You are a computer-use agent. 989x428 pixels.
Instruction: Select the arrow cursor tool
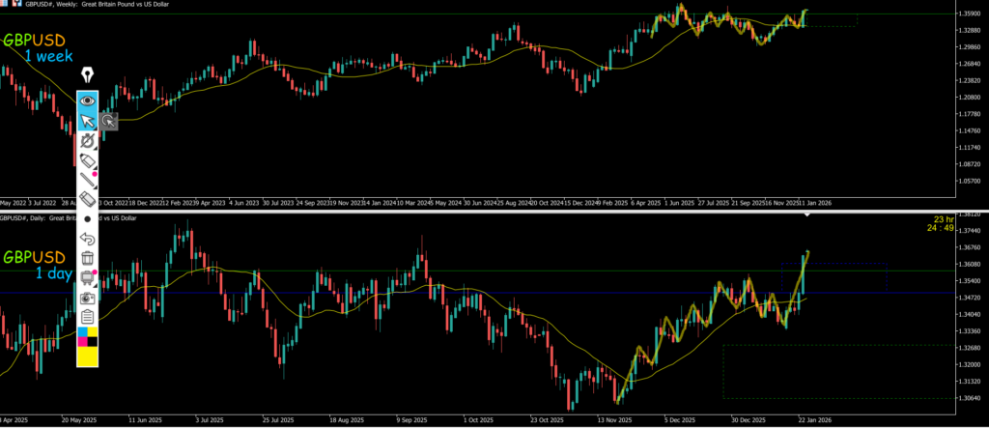coord(88,121)
